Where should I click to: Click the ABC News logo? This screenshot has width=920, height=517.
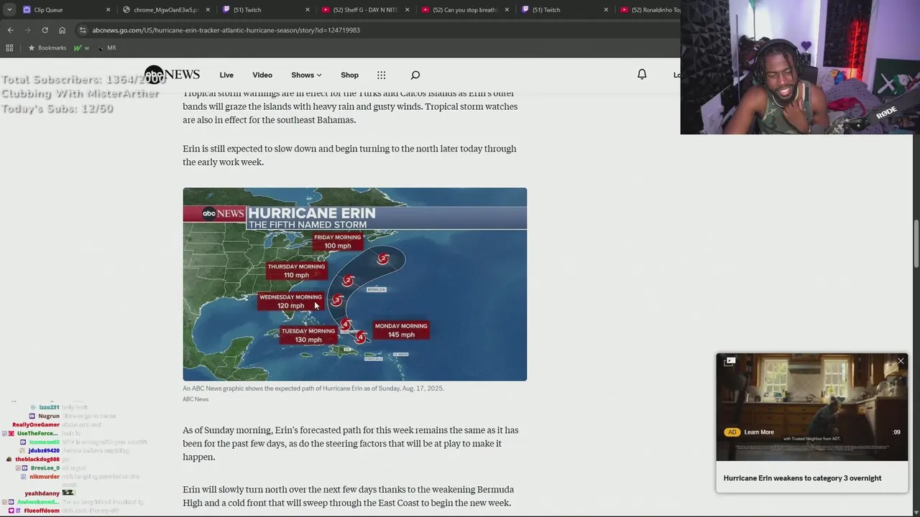pos(172,75)
